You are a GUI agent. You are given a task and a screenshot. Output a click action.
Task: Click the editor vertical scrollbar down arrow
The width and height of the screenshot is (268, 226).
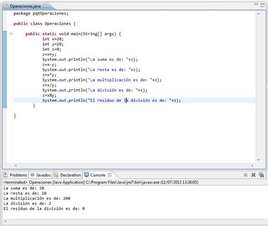(259, 160)
